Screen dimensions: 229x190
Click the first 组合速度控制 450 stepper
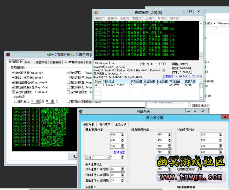pos(169,134)
